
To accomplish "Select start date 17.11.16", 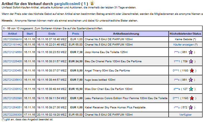I will pyautogui.click(x=30, y=115).
